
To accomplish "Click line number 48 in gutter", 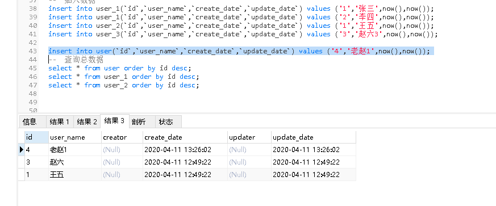I will point(32,94).
